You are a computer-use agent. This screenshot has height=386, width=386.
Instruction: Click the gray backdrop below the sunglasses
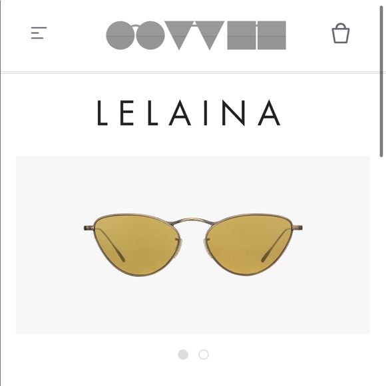pos(193,305)
